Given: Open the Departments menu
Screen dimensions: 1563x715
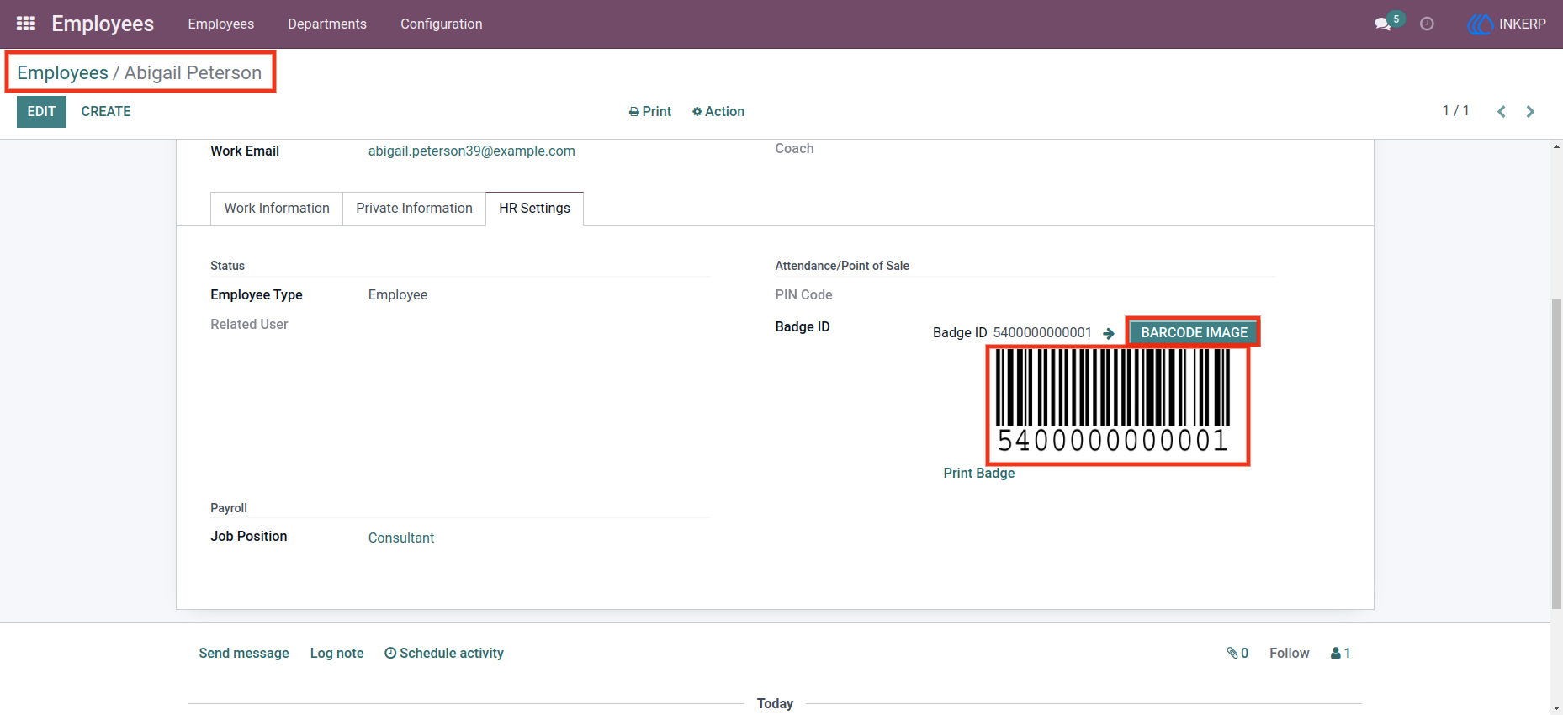Looking at the screenshot, I should tap(327, 24).
